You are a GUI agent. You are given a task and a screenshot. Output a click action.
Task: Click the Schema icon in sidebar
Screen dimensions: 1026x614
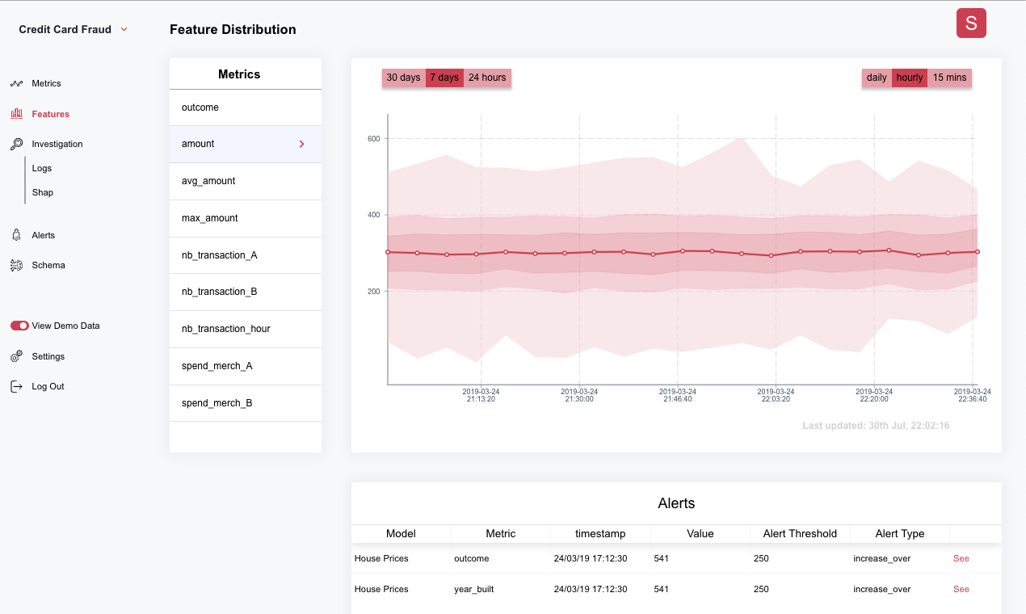(x=16, y=265)
